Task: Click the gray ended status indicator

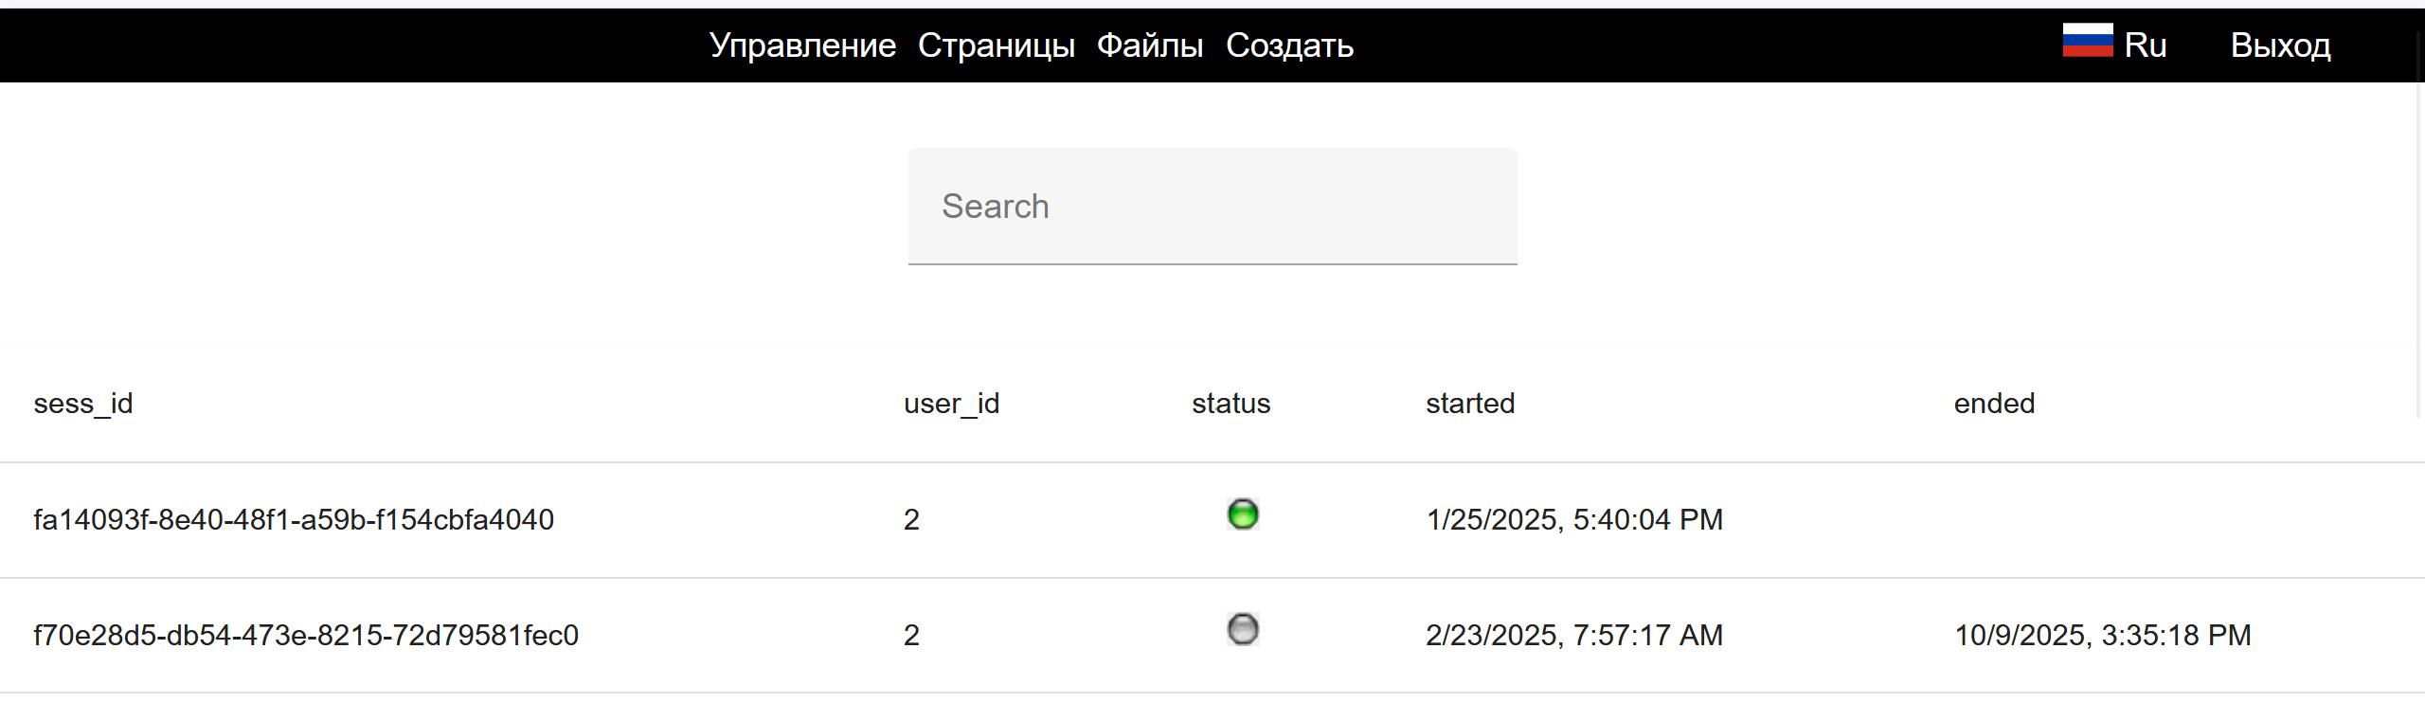Action: coord(1242,630)
